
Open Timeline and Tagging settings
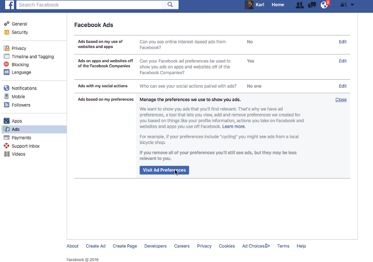33,56
